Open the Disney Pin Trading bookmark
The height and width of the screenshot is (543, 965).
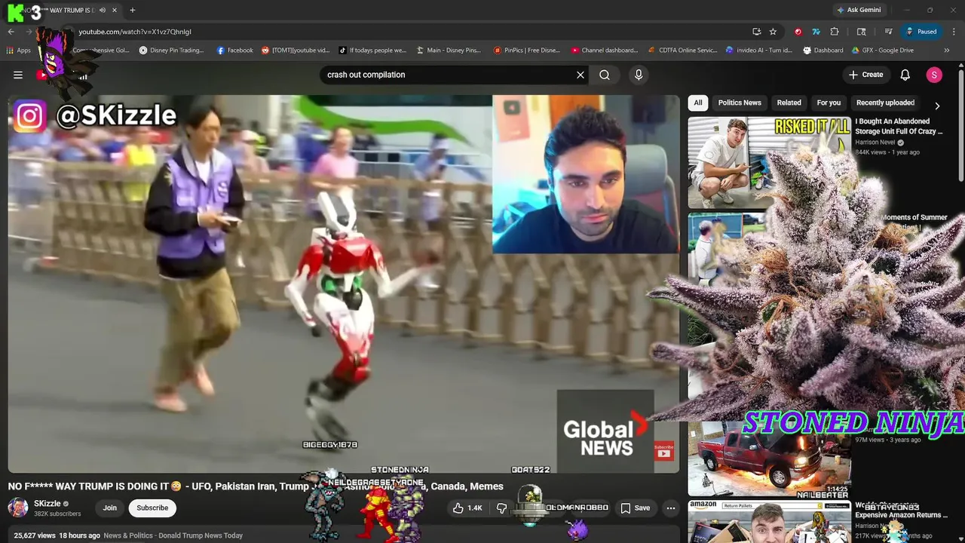[x=172, y=51]
